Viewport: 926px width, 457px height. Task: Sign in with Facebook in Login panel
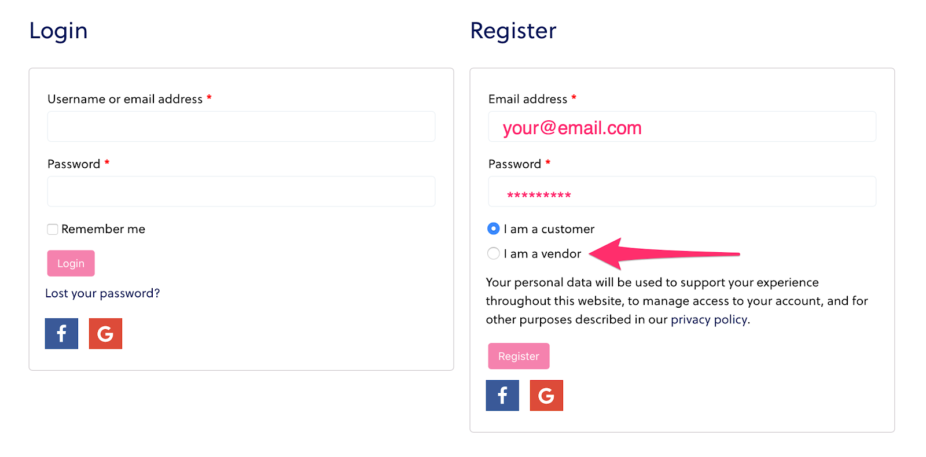61,334
